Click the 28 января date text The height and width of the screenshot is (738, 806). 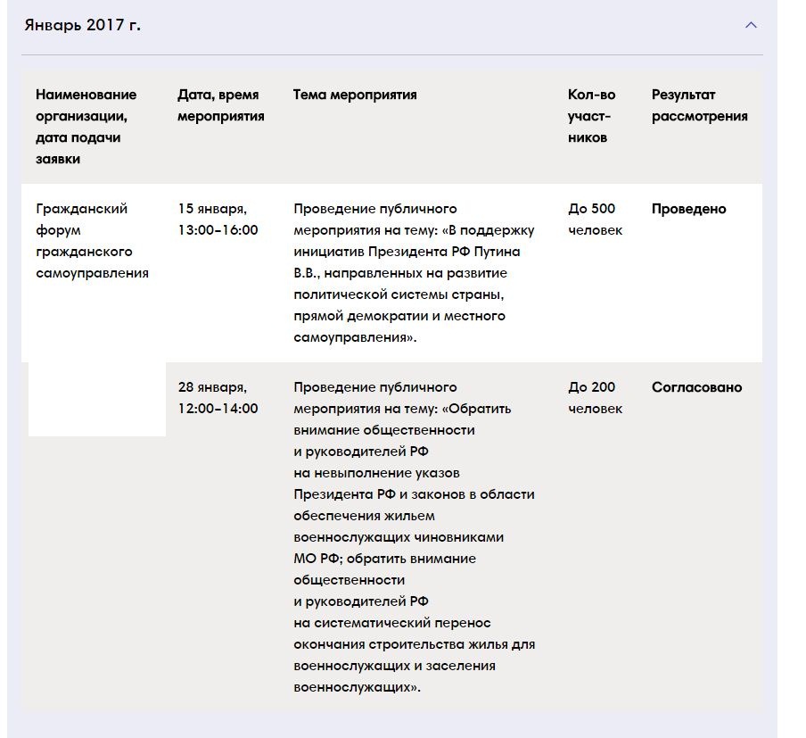pos(212,387)
